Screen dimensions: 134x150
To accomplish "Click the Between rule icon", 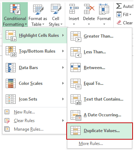I will coord(76,68).
